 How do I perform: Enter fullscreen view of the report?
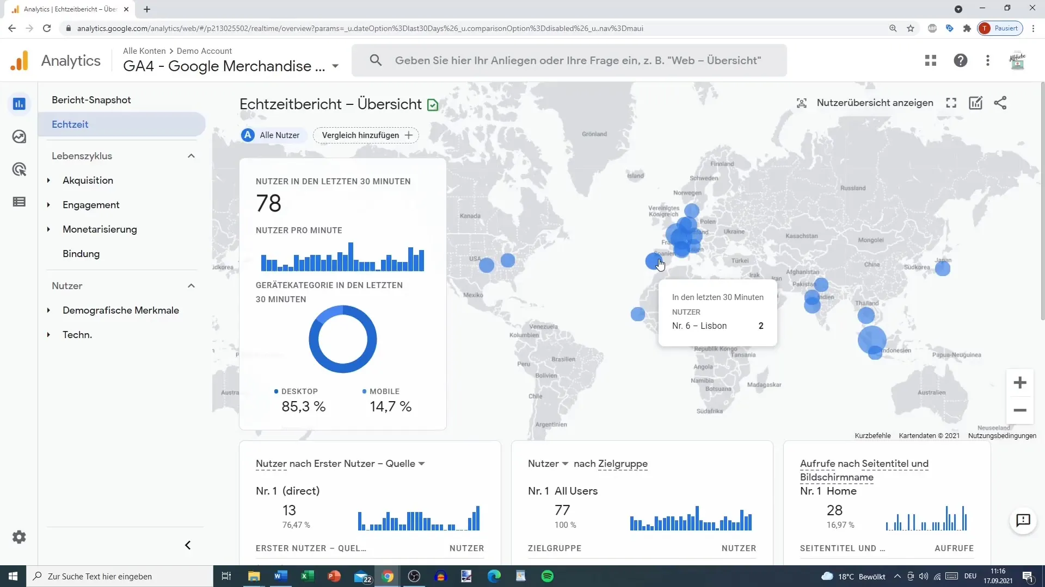[x=951, y=103]
